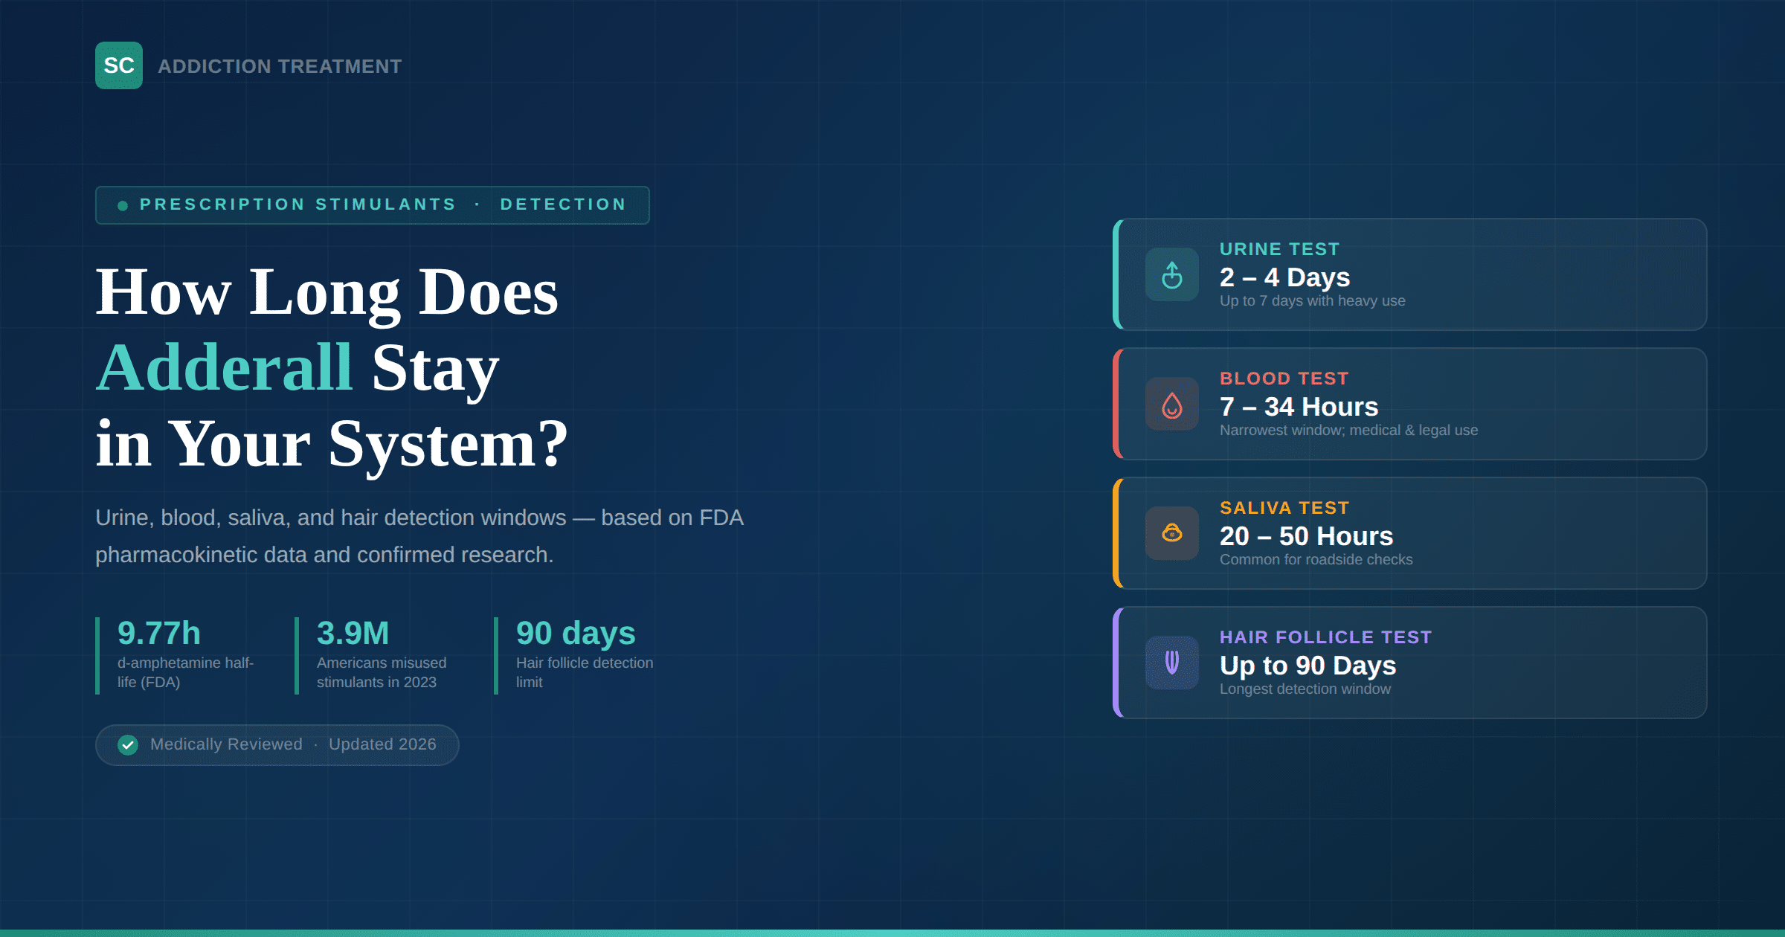Click the saliva test icon
1785x937 pixels.
click(x=1172, y=533)
